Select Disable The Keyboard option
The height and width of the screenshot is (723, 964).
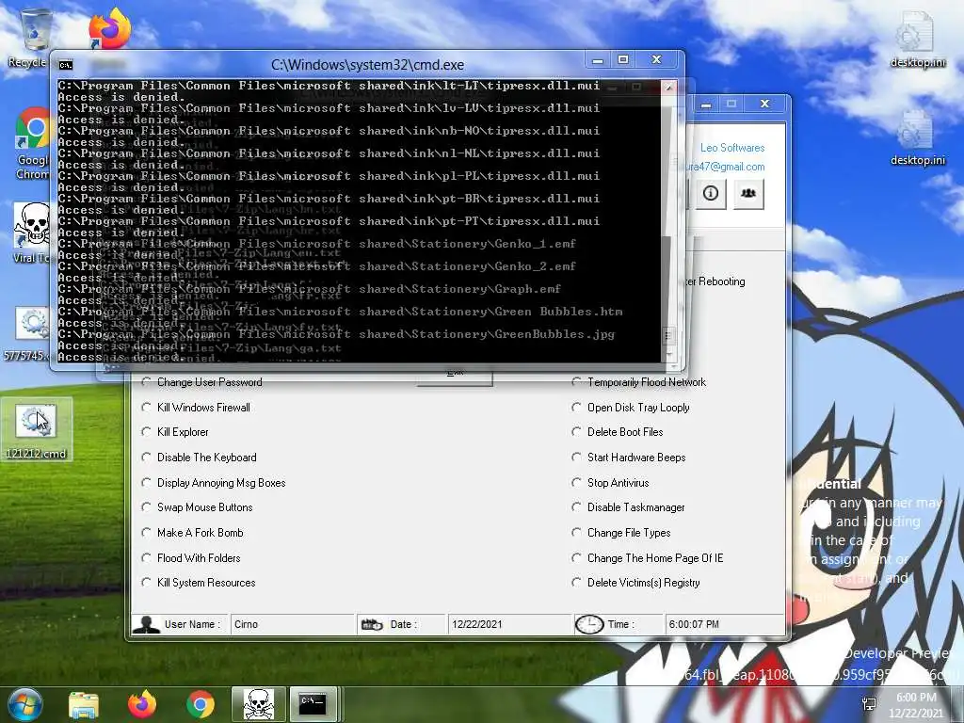199,458
